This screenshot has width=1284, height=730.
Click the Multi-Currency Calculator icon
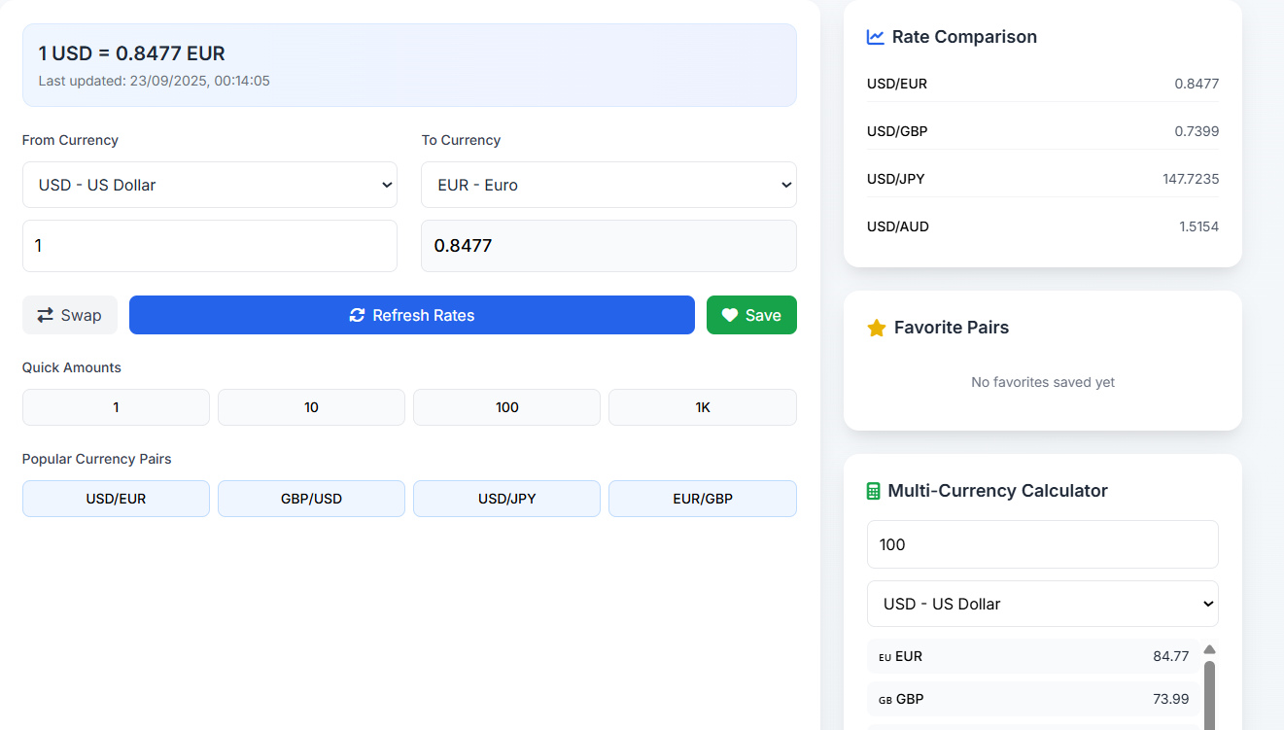tap(874, 491)
